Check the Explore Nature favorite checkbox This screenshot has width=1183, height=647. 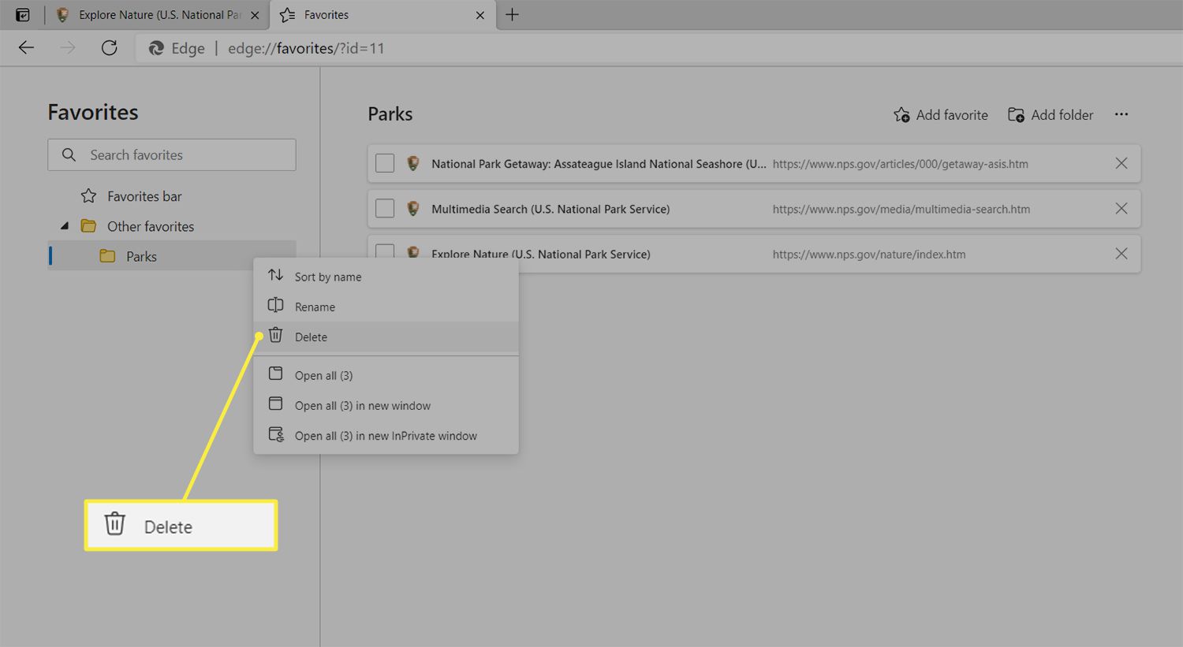[385, 251]
